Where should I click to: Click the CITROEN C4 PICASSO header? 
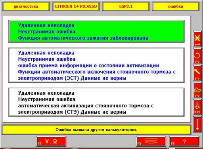[76, 6]
